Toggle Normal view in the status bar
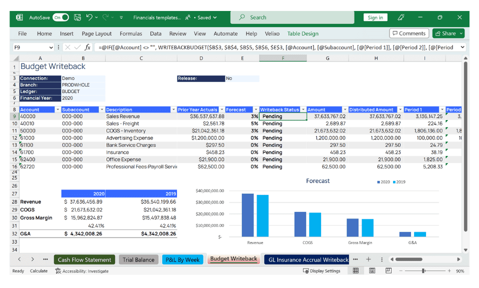Viewport: 479px width, 288px height. tap(356, 270)
